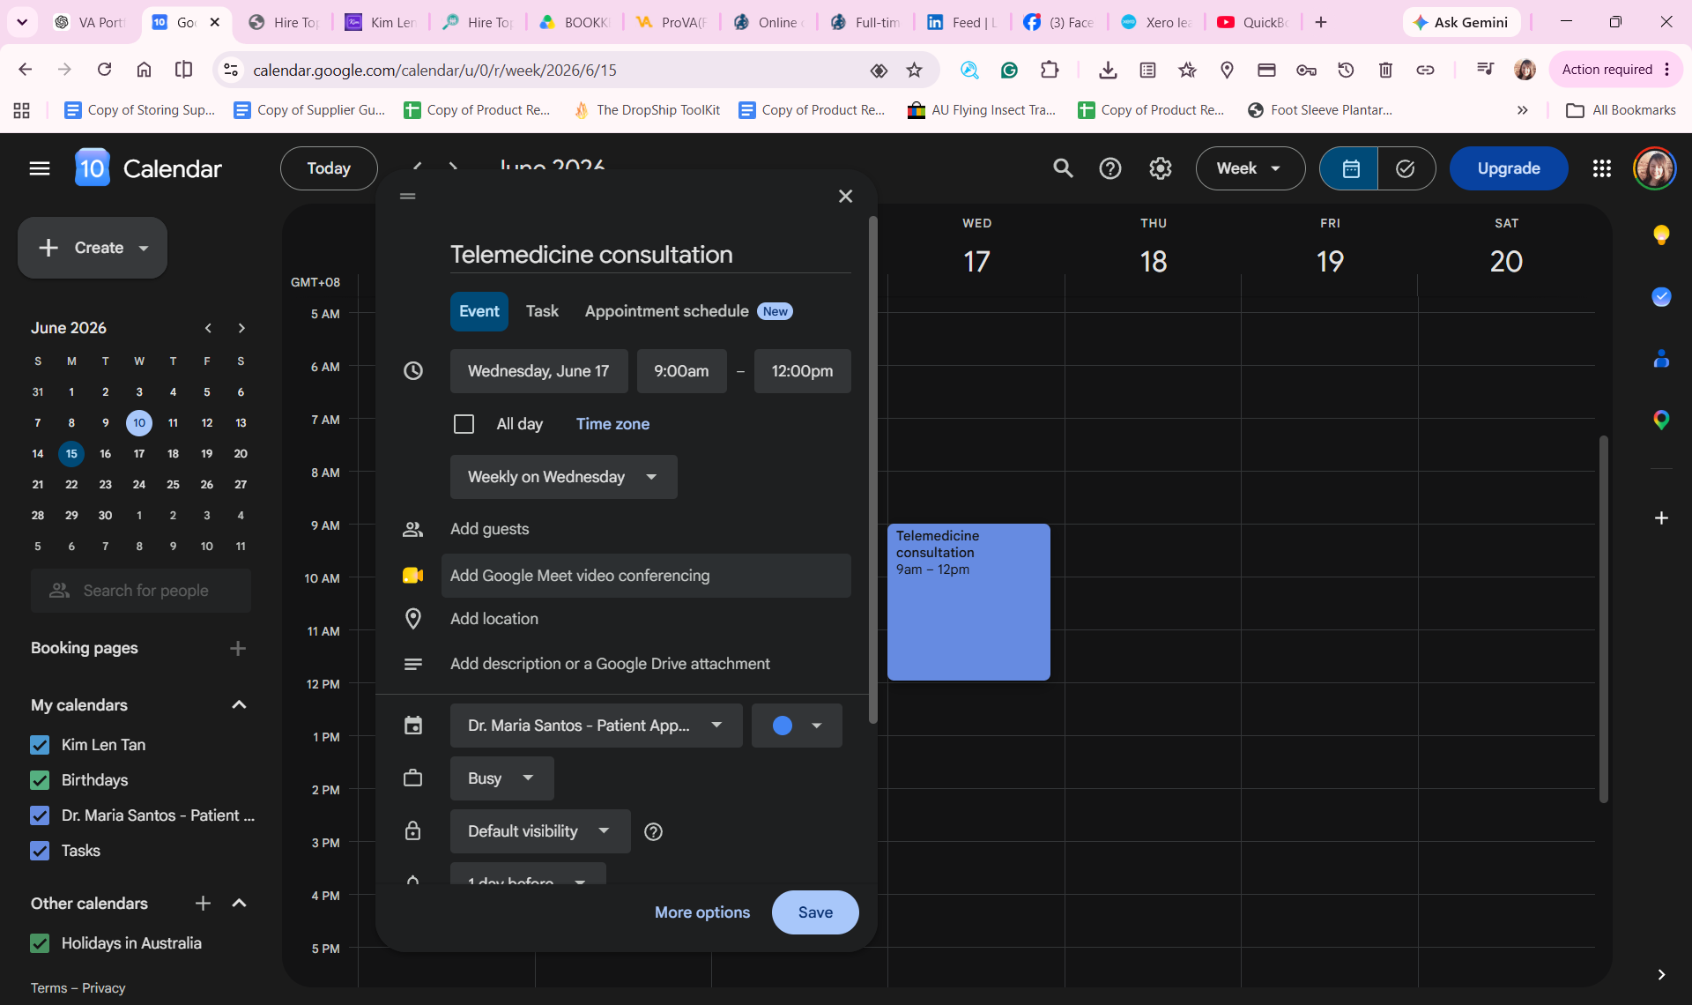Enable the All day checkbox
Image resolution: width=1692 pixels, height=1005 pixels.
point(464,424)
